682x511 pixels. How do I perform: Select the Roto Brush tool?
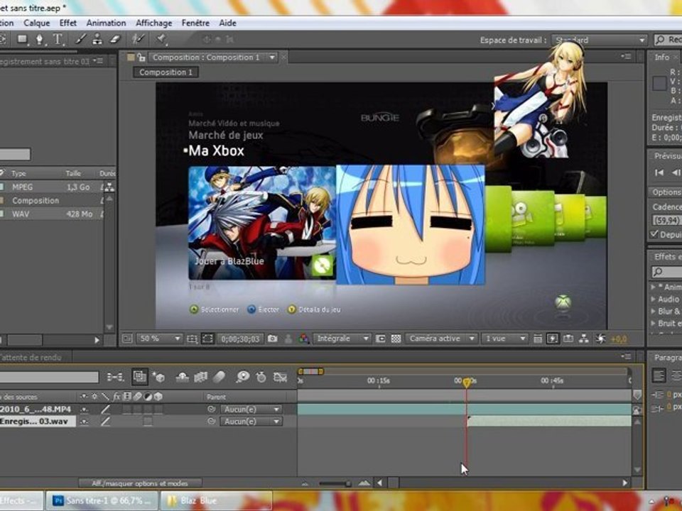[x=139, y=40]
